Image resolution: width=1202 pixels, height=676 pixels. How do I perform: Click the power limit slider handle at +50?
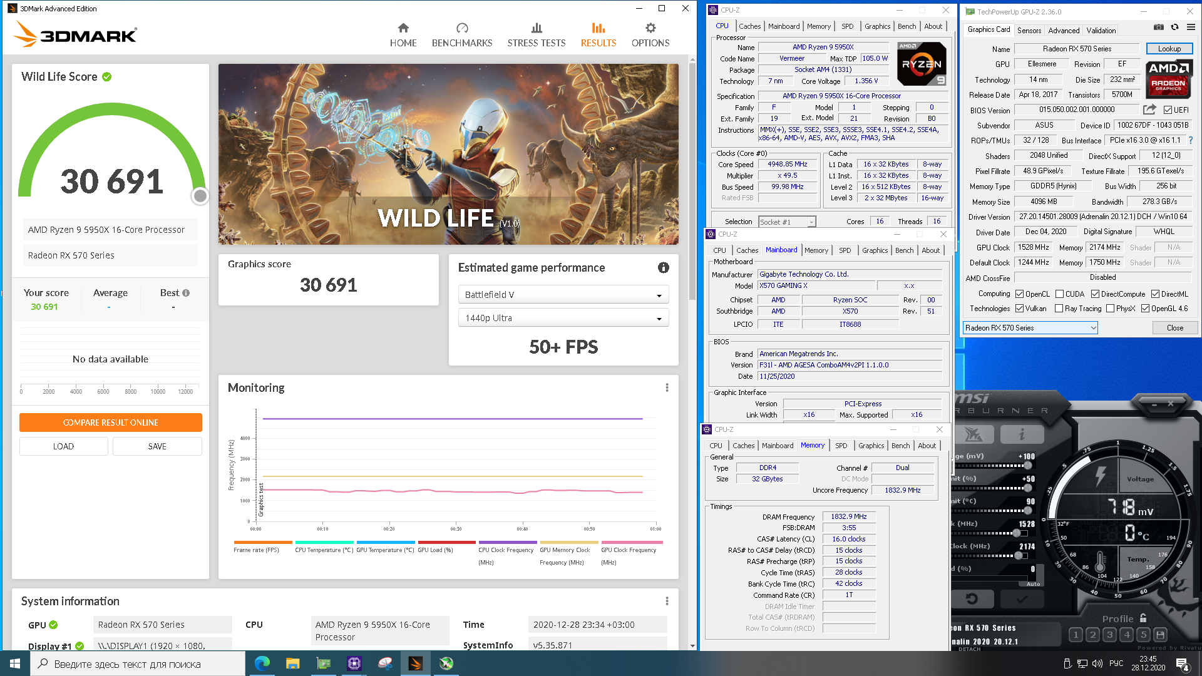(x=1027, y=488)
